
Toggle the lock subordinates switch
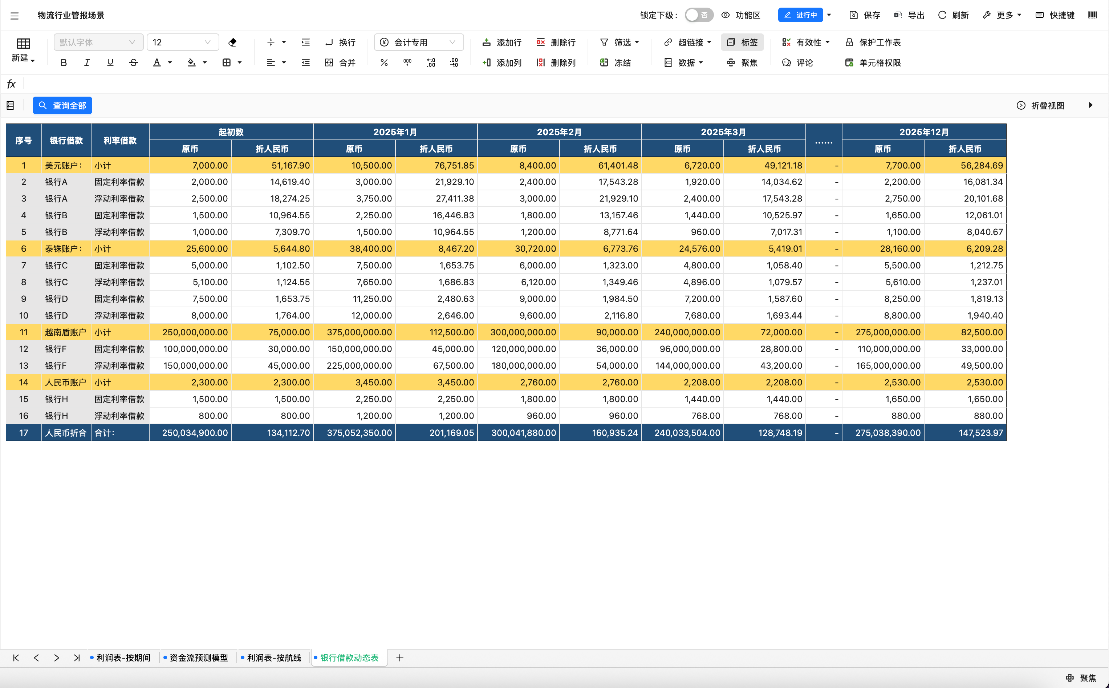699,15
